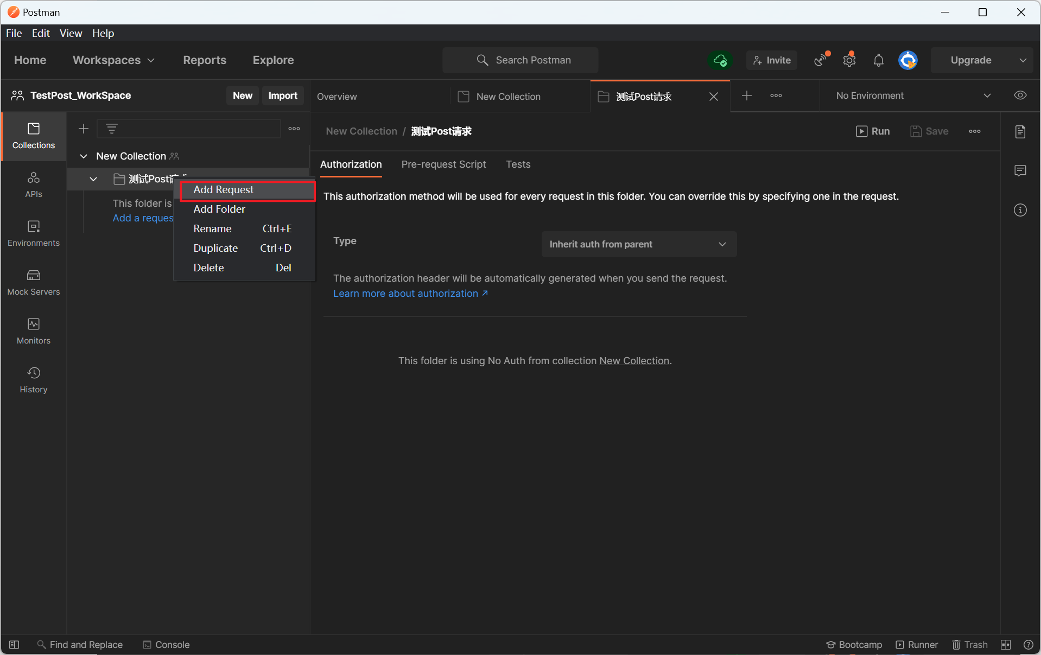Viewport: 1041px width, 655px height.
Task: Open the Mock Servers sidebar panel
Action: pyautogui.click(x=34, y=283)
